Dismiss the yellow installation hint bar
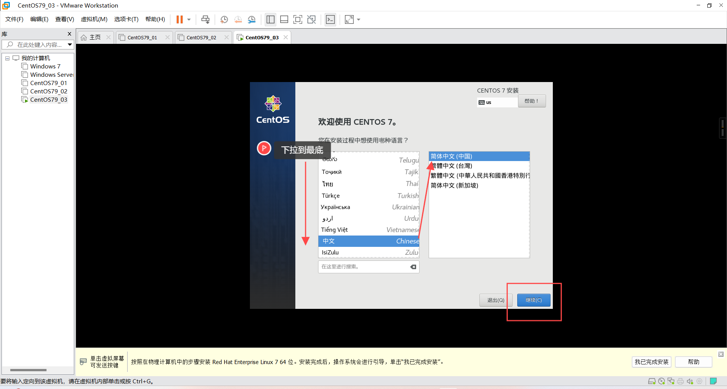This screenshot has height=389, width=727. point(721,354)
